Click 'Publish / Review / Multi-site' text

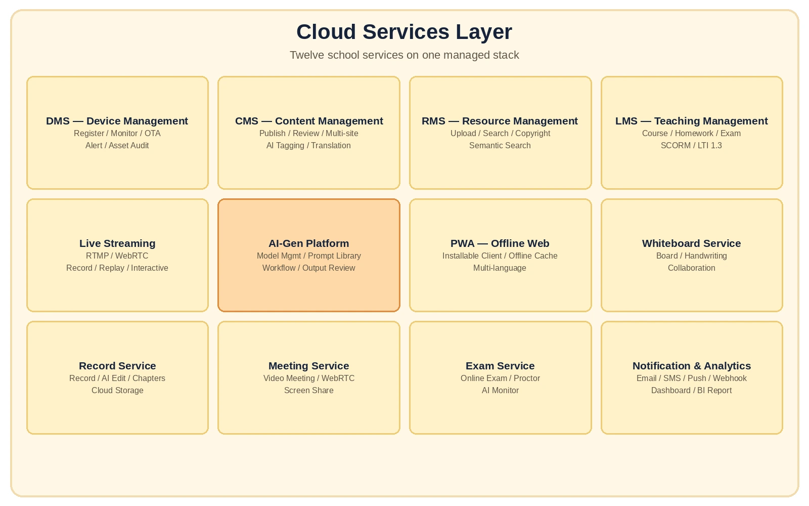pos(309,134)
